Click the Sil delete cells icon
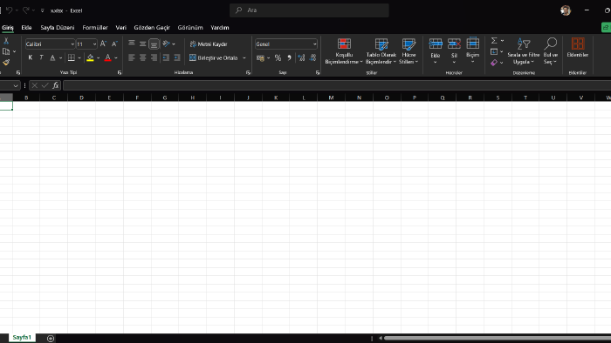This screenshot has width=611, height=343. pos(454,44)
